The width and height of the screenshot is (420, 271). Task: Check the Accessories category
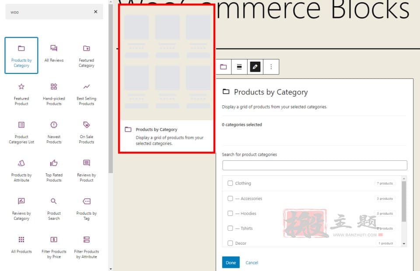tap(230, 198)
